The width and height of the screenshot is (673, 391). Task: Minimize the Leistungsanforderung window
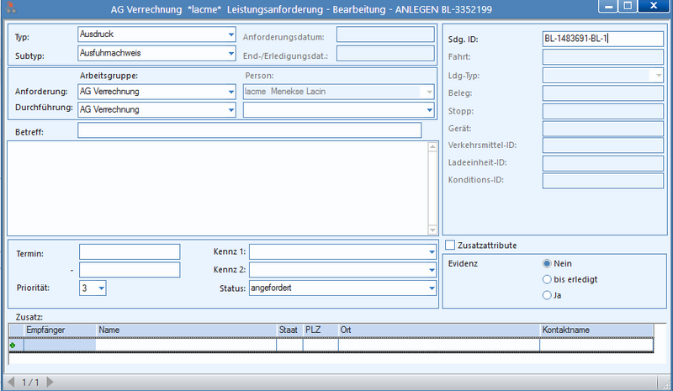click(x=608, y=6)
